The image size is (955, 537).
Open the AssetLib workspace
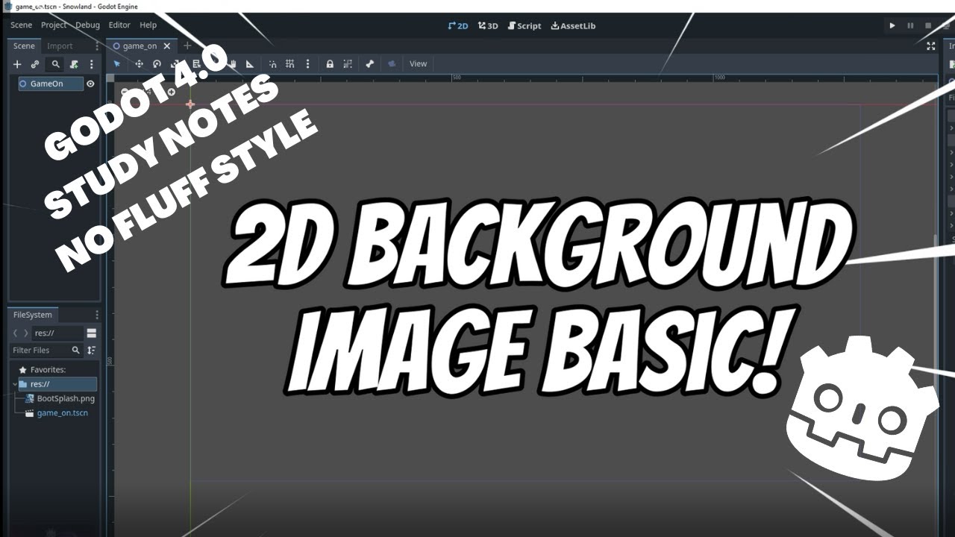pos(573,25)
